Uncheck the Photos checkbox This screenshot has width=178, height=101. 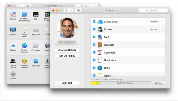click(94, 29)
